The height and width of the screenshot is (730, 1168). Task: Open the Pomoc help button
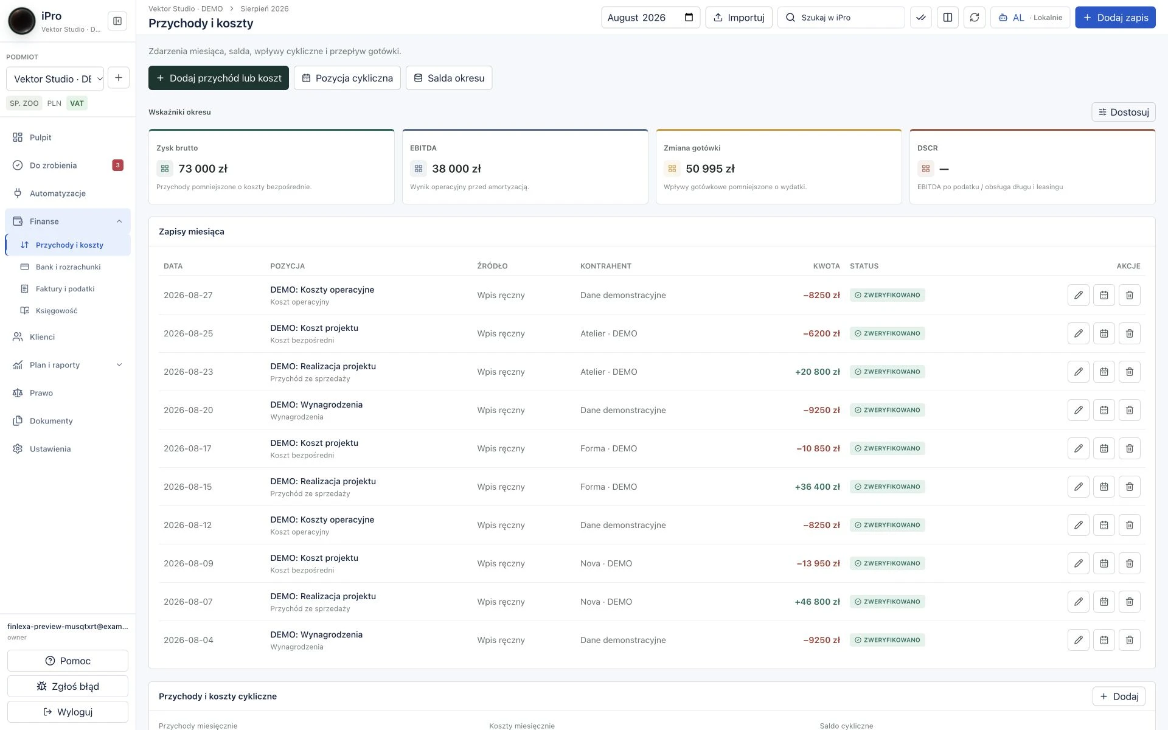click(68, 661)
